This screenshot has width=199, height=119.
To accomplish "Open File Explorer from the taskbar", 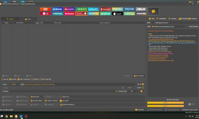I will [11, 116].
